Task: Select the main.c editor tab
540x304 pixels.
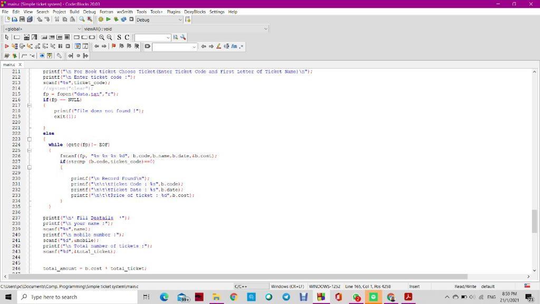Action: click(9, 64)
